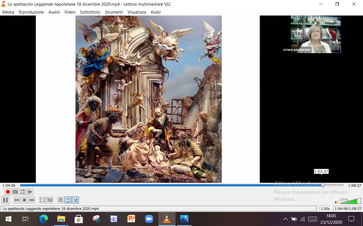The width and height of the screenshot is (363, 226).
Task: Open the Riproduzione menu
Action: pos(31,12)
